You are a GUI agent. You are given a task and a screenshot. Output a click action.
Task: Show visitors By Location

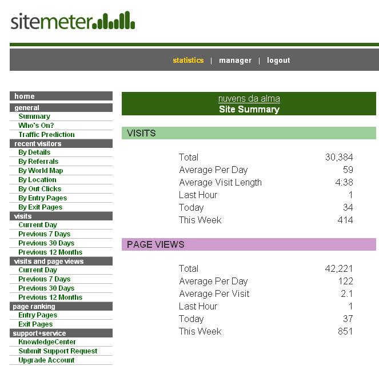(37, 180)
